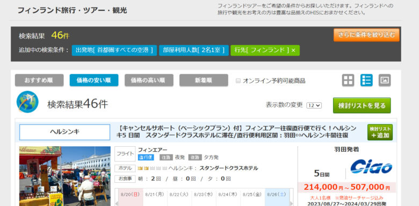Image resolution: width=419 pixels, height=206 pixels.
Task: Click hotel star rating crown icons
Action: point(153,168)
